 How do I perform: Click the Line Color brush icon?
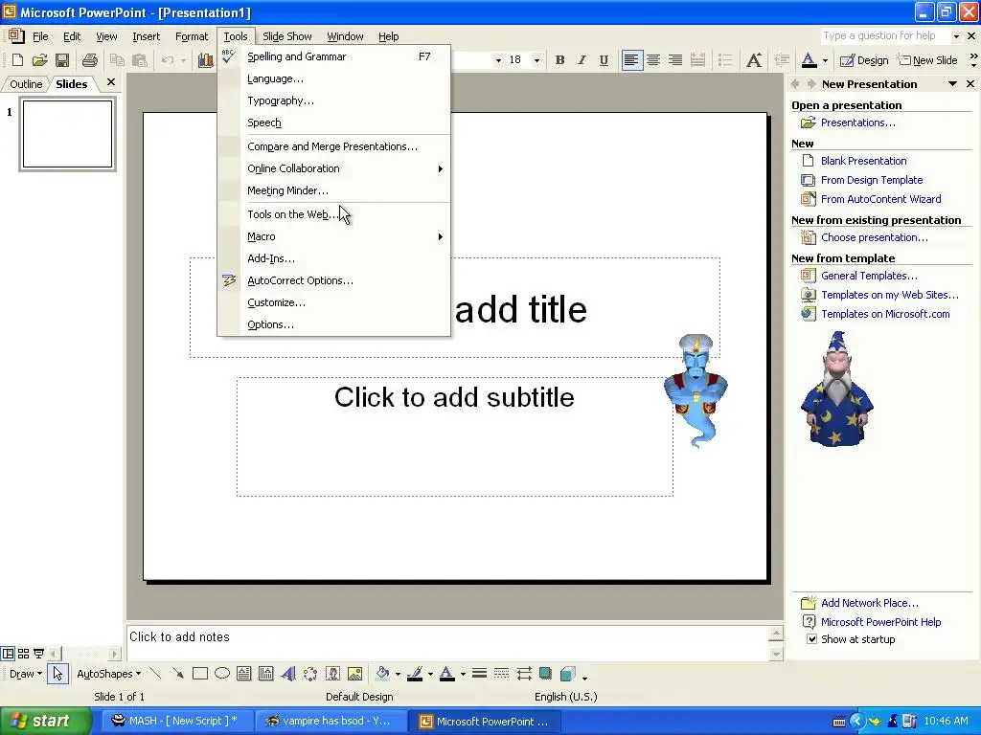(x=414, y=674)
